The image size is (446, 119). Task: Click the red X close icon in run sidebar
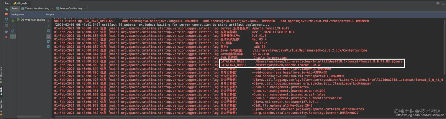click(x=6, y=37)
